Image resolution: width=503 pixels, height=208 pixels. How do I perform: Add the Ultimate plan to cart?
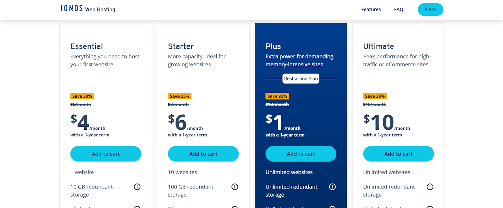[x=398, y=154]
